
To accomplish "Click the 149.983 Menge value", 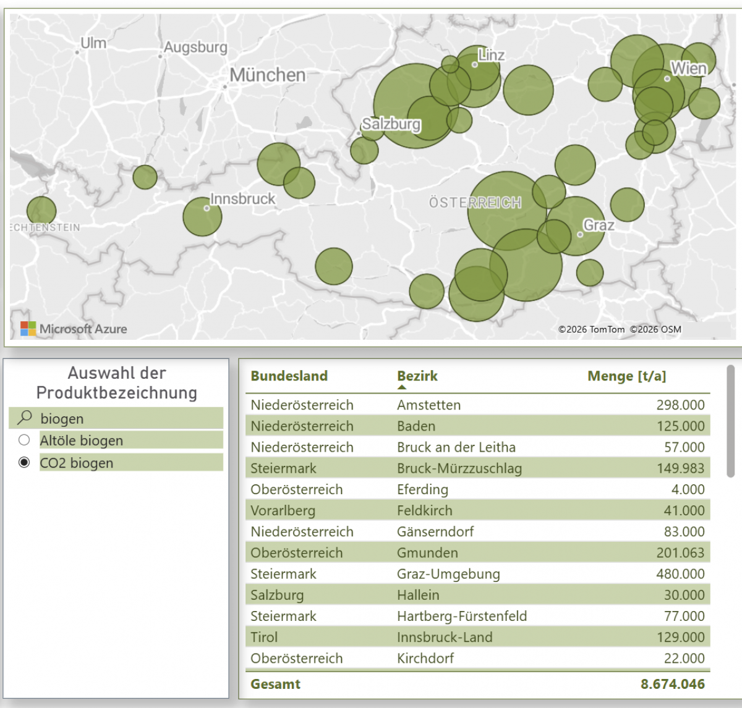I will tap(680, 468).
